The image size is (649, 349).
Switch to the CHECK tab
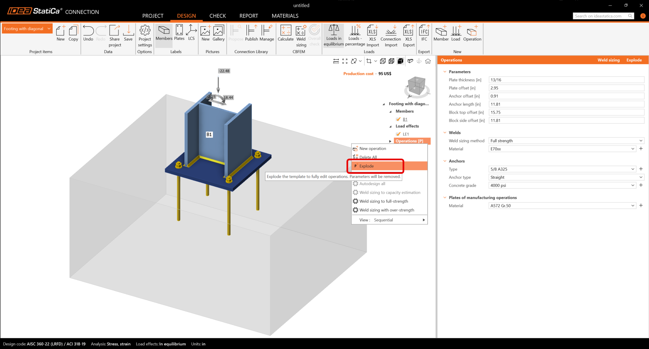click(217, 16)
